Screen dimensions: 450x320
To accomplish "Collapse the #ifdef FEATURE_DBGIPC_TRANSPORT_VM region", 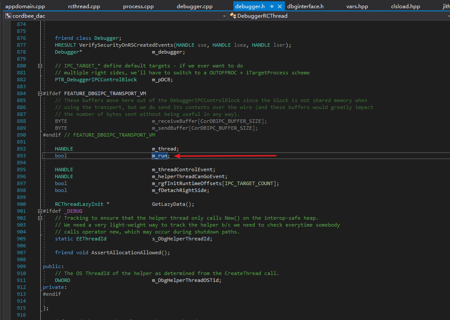I will (40, 93).
